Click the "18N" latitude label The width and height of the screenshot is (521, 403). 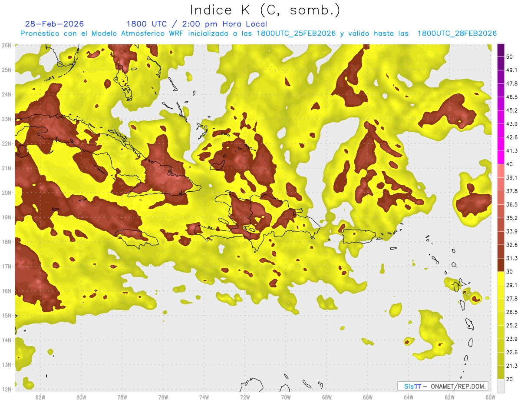pyautogui.click(x=6, y=242)
